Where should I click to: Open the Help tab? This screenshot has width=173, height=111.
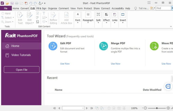click(x=128, y=8)
